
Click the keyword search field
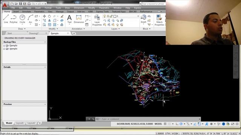(154, 4)
